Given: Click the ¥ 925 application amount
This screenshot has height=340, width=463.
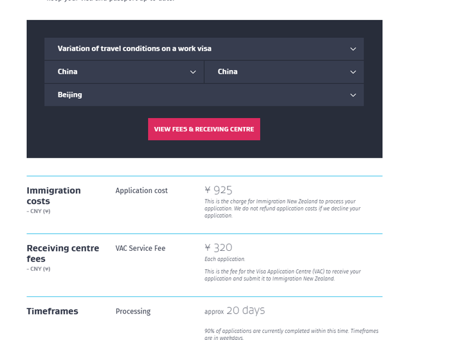Looking at the screenshot, I should [x=219, y=191].
